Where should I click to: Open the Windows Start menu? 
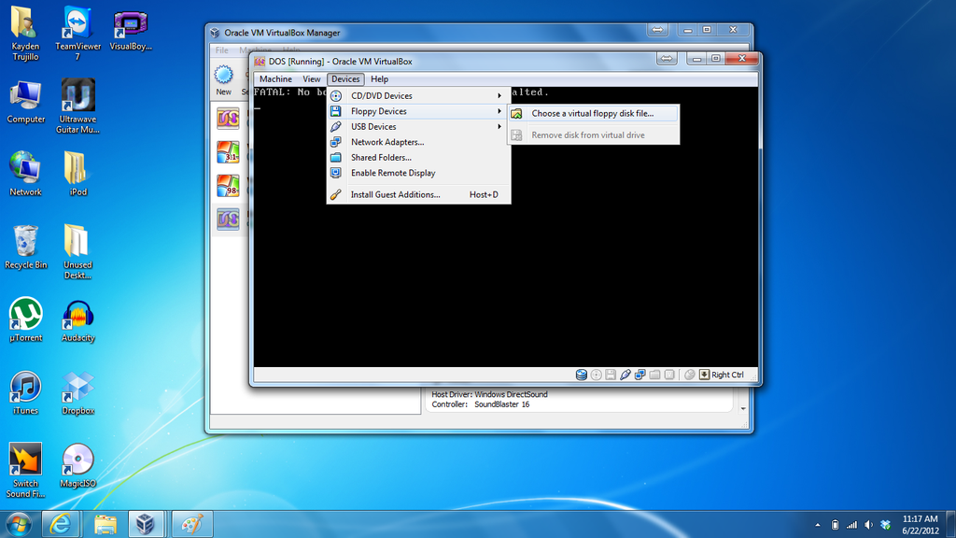[x=19, y=524]
